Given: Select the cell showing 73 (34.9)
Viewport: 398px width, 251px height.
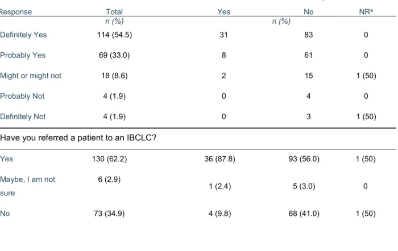Looking at the screenshot, I should click(x=109, y=214).
